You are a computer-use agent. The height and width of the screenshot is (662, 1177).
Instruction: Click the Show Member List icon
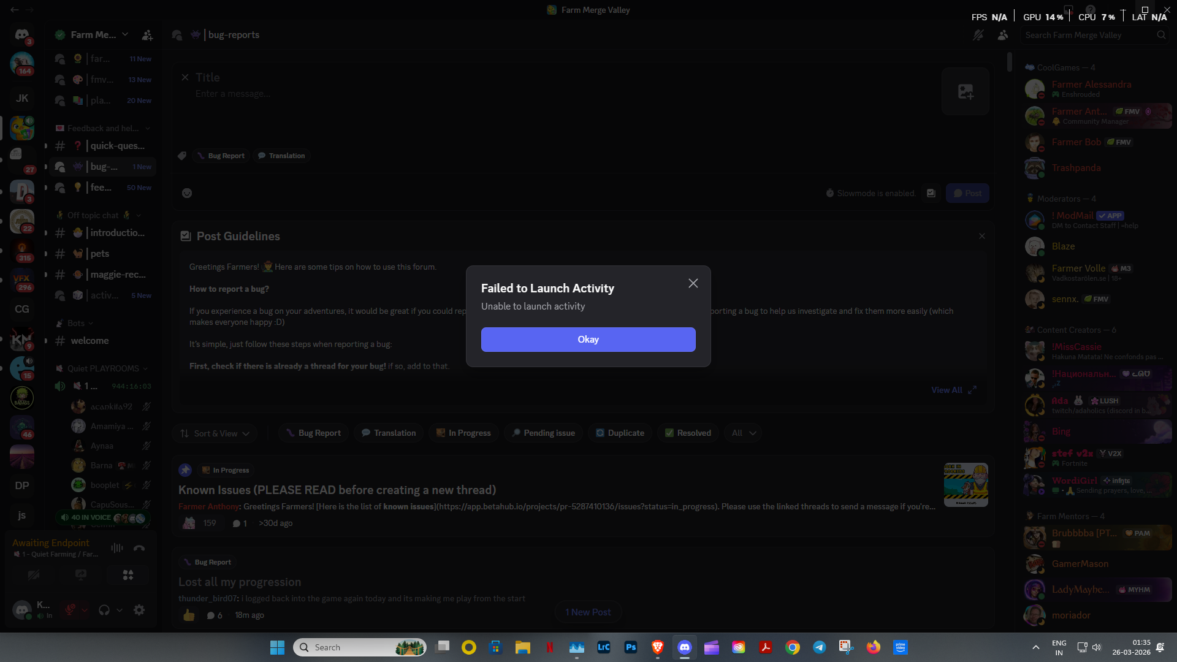pyautogui.click(x=1003, y=35)
